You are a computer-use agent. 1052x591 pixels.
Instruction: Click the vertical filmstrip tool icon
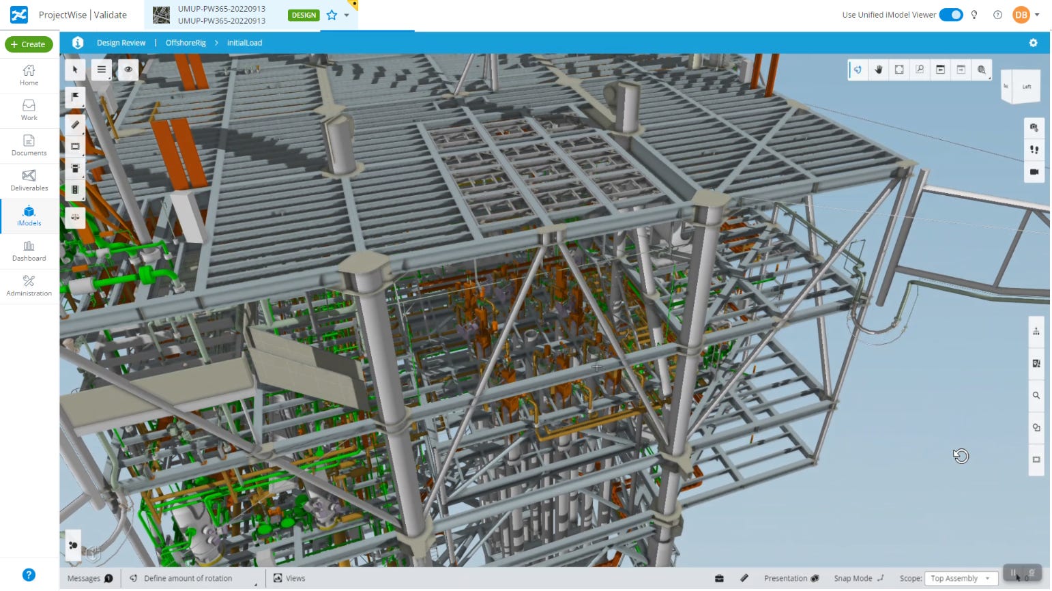[75, 190]
